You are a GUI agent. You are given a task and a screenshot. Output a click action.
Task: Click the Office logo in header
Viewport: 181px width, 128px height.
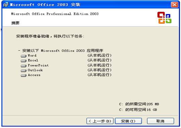(x=164, y=18)
